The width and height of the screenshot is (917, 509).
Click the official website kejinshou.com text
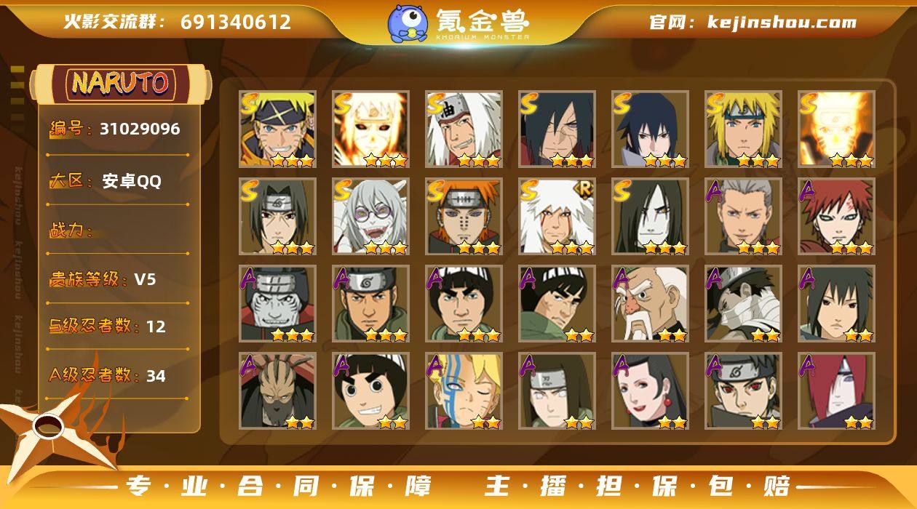[x=782, y=22]
